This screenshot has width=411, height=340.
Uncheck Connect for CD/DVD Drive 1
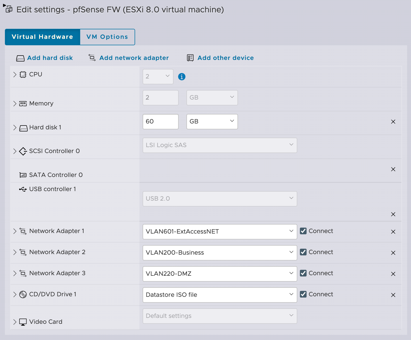[303, 294]
